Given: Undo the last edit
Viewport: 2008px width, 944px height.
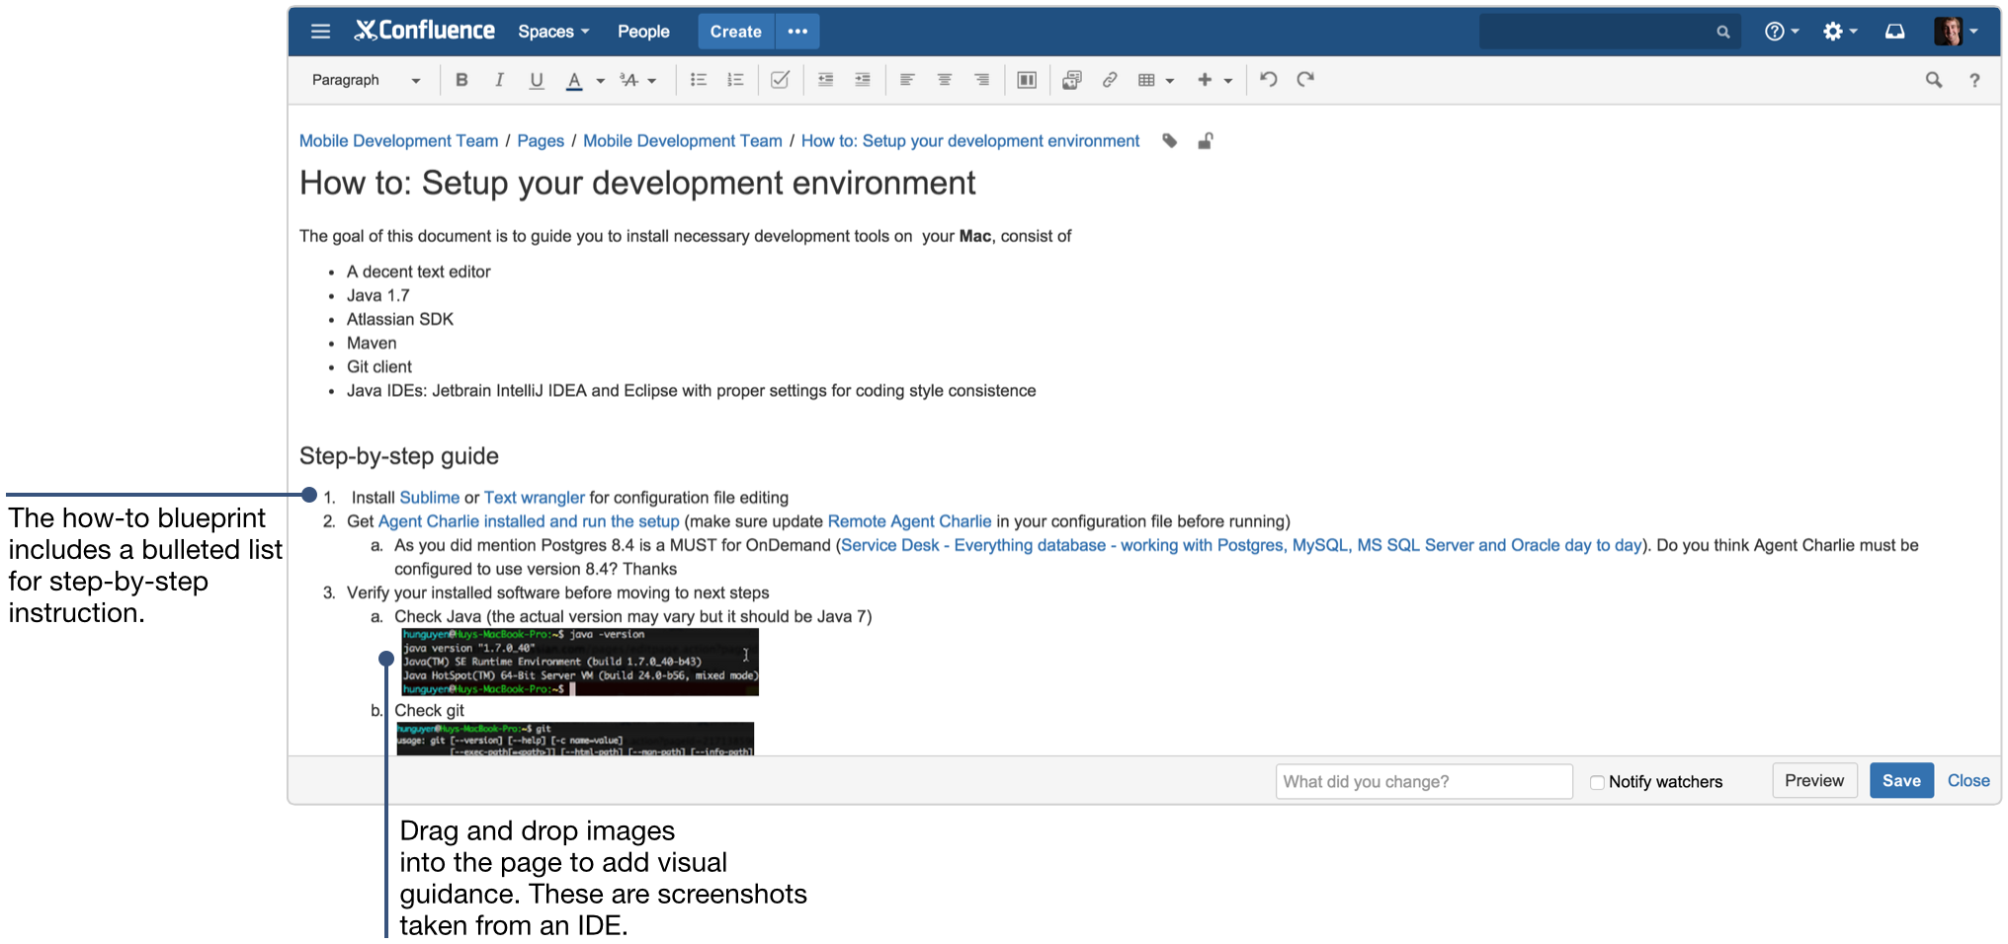Looking at the screenshot, I should point(1269,80).
